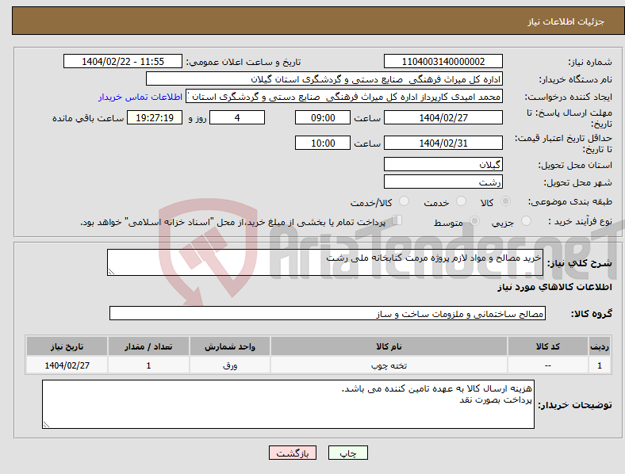Click the تاریخ نیاز column header
Screen dimensions: 625x474
67,346
